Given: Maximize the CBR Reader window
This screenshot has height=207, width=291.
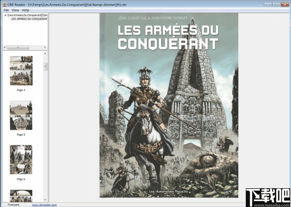Looking at the screenshot, I should (x=276, y=4).
